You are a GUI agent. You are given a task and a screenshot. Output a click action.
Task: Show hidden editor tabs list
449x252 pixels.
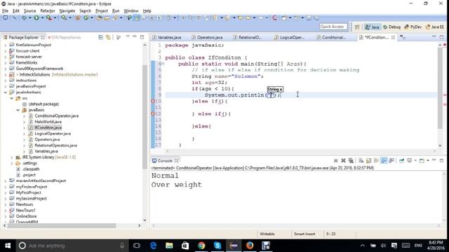[x=402, y=37]
